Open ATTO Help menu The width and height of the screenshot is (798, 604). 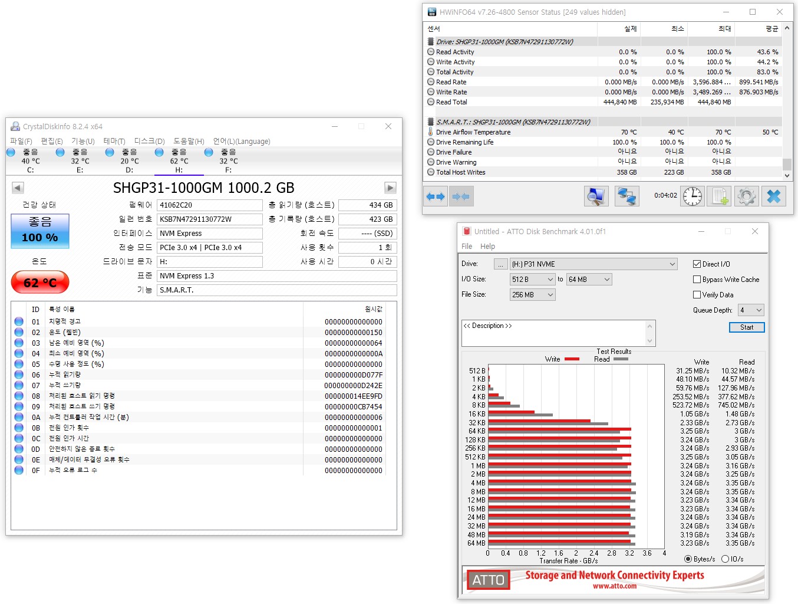[487, 247]
